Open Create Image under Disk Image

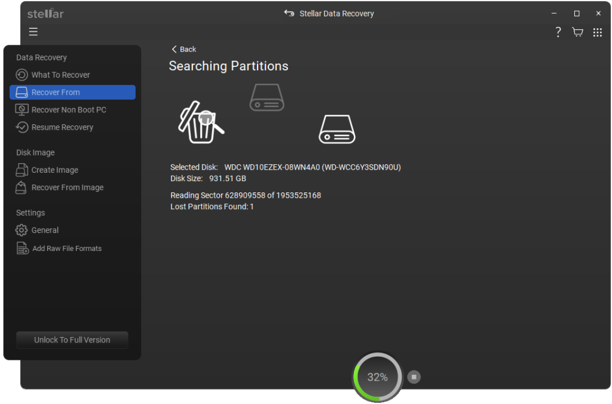(x=53, y=170)
